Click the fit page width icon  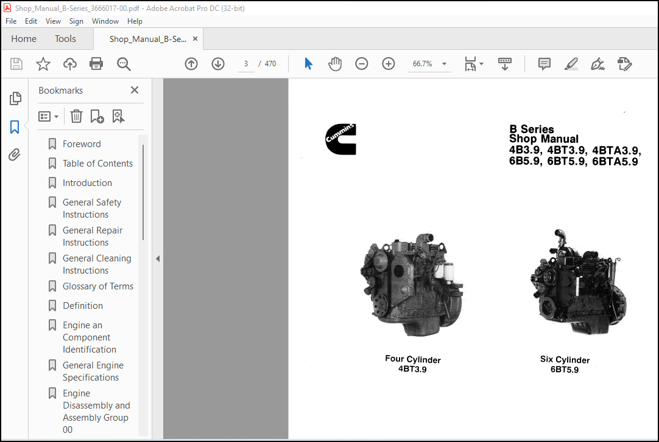470,64
